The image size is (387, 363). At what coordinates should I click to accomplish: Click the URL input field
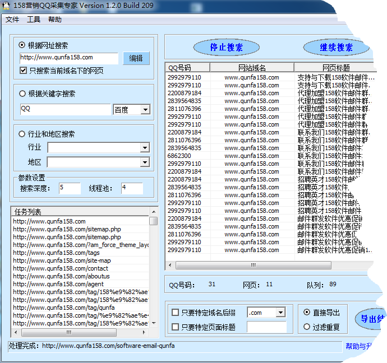pos(69,58)
